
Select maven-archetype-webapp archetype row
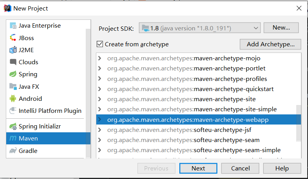[198, 119]
